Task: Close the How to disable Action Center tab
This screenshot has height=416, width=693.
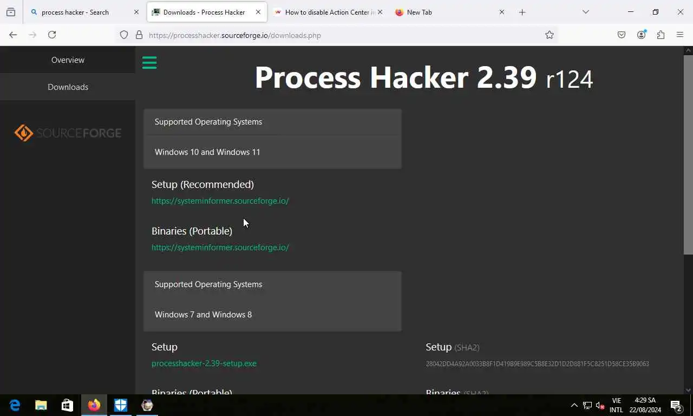Action: [380, 12]
